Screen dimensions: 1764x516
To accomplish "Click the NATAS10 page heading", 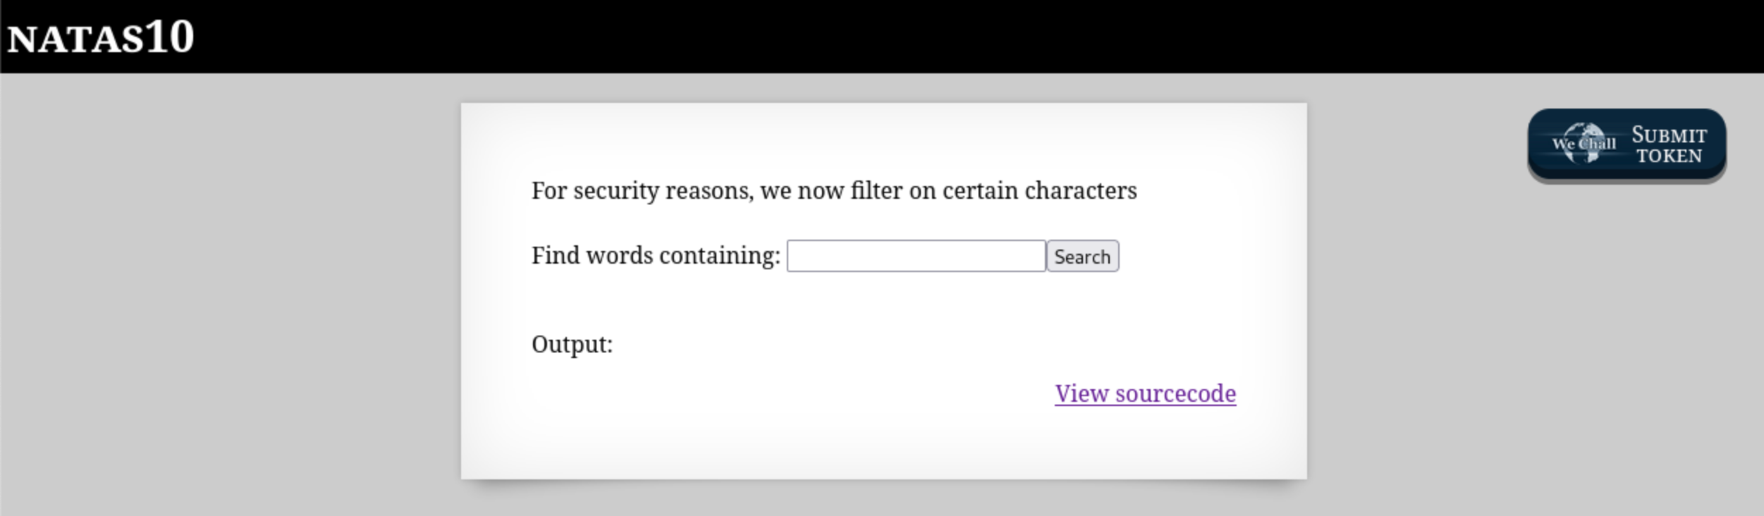I will click(101, 37).
